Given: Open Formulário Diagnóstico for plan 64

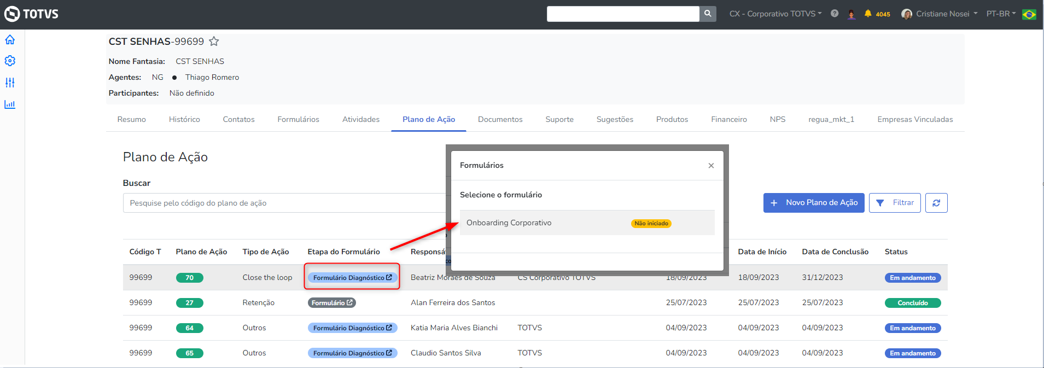Looking at the screenshot, I should (352, 328).
